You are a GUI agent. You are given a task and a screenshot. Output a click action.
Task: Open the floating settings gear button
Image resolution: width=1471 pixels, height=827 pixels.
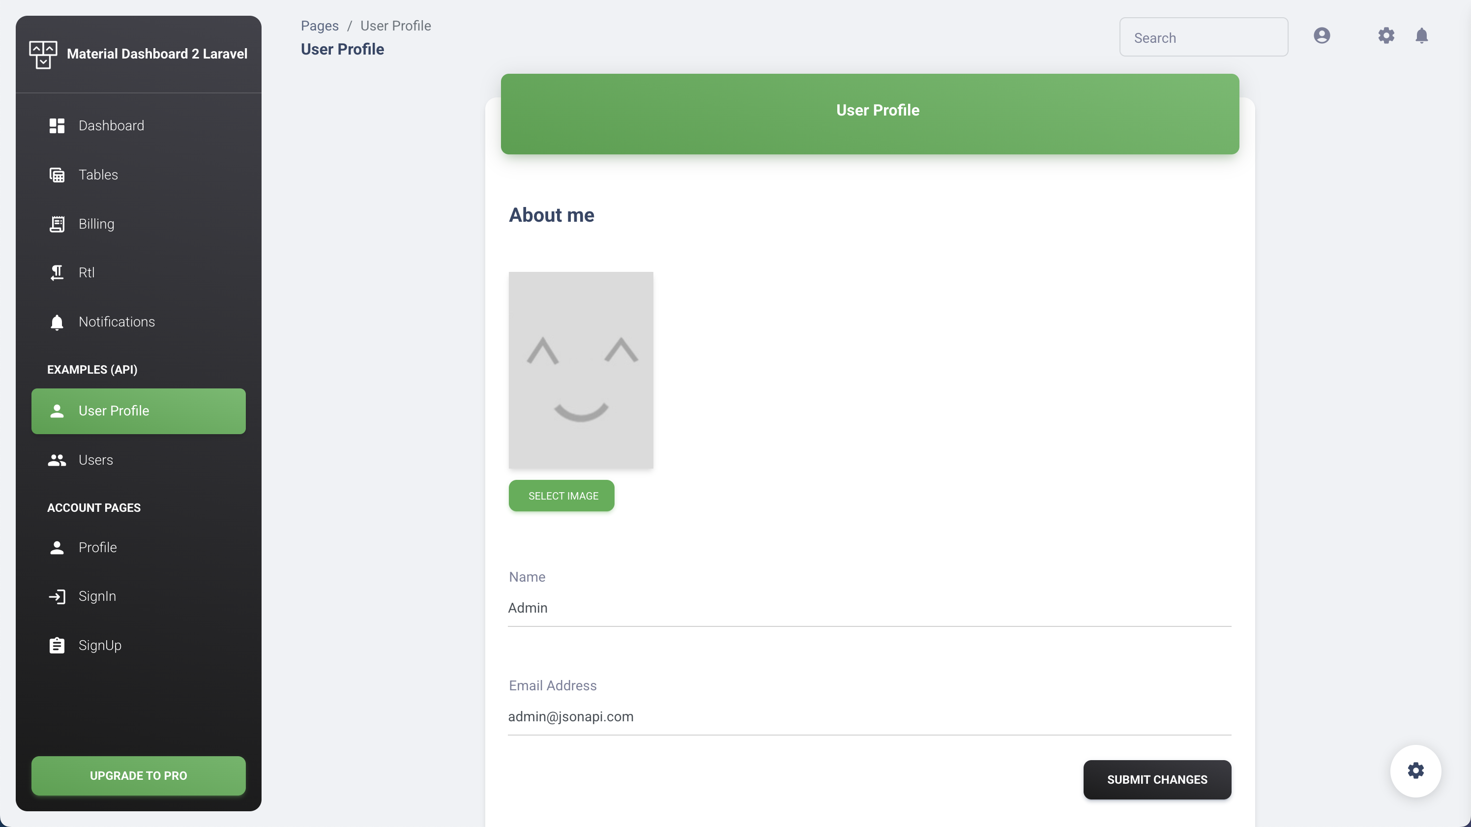(1415, 770)
